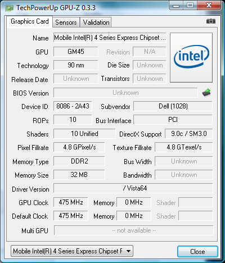Click the GPU Clock 475 MHz field
The width and height of the screenshot is (225, 263).
71,202
